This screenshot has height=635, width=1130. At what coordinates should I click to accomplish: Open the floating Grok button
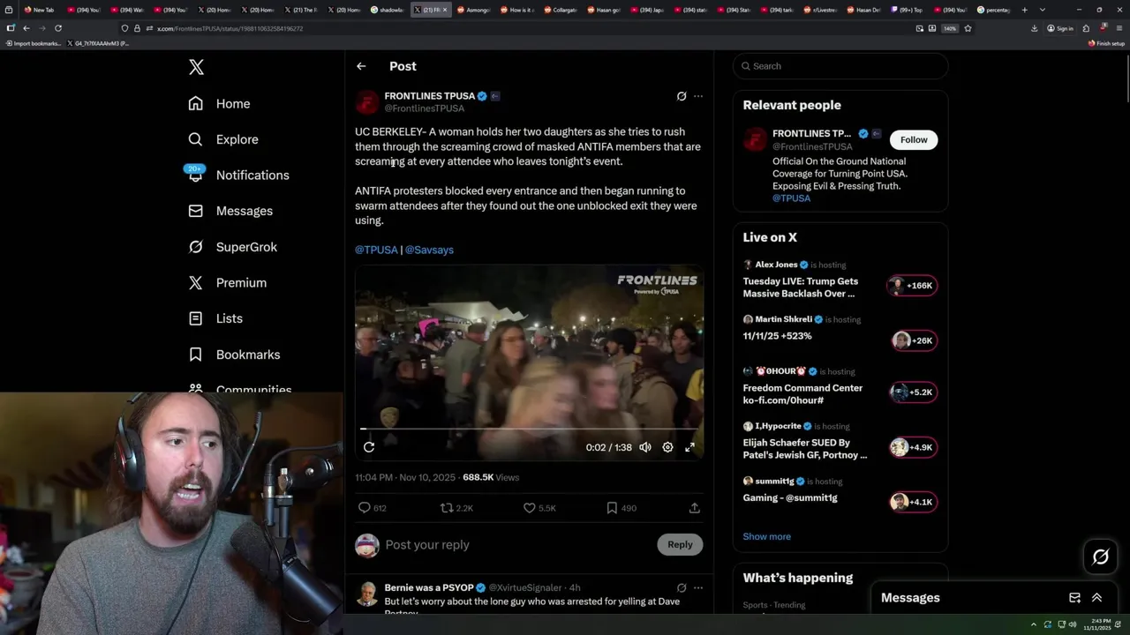(1101, 557)
